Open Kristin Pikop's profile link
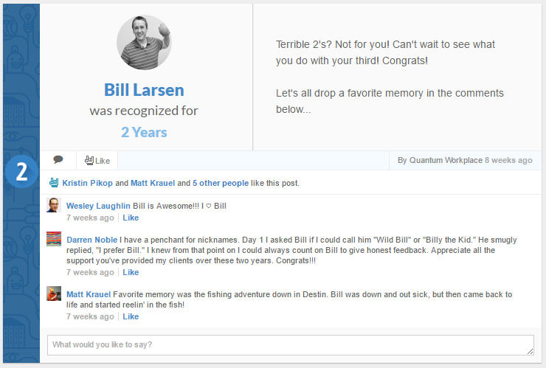 coord(87,183)
